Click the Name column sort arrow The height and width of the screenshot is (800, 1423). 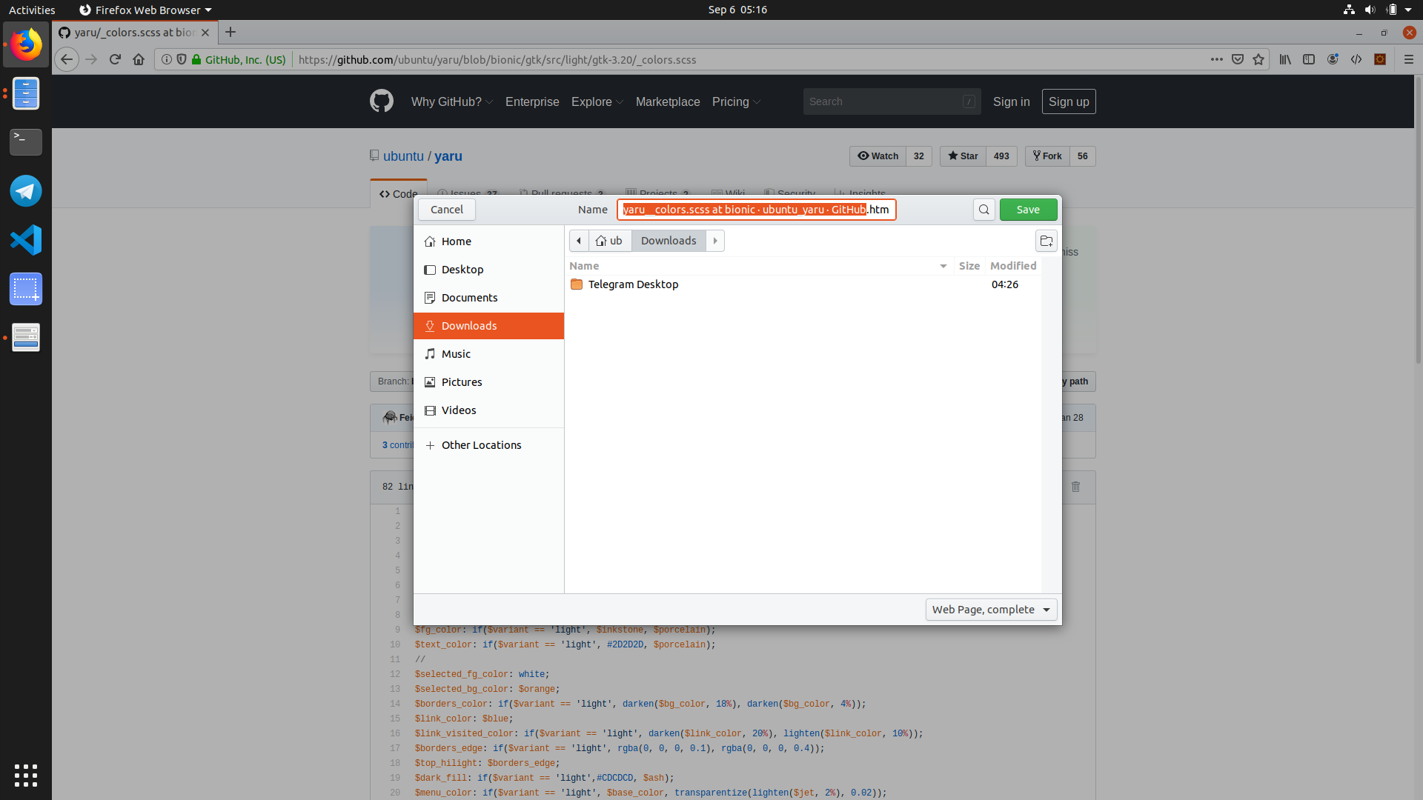943,266
